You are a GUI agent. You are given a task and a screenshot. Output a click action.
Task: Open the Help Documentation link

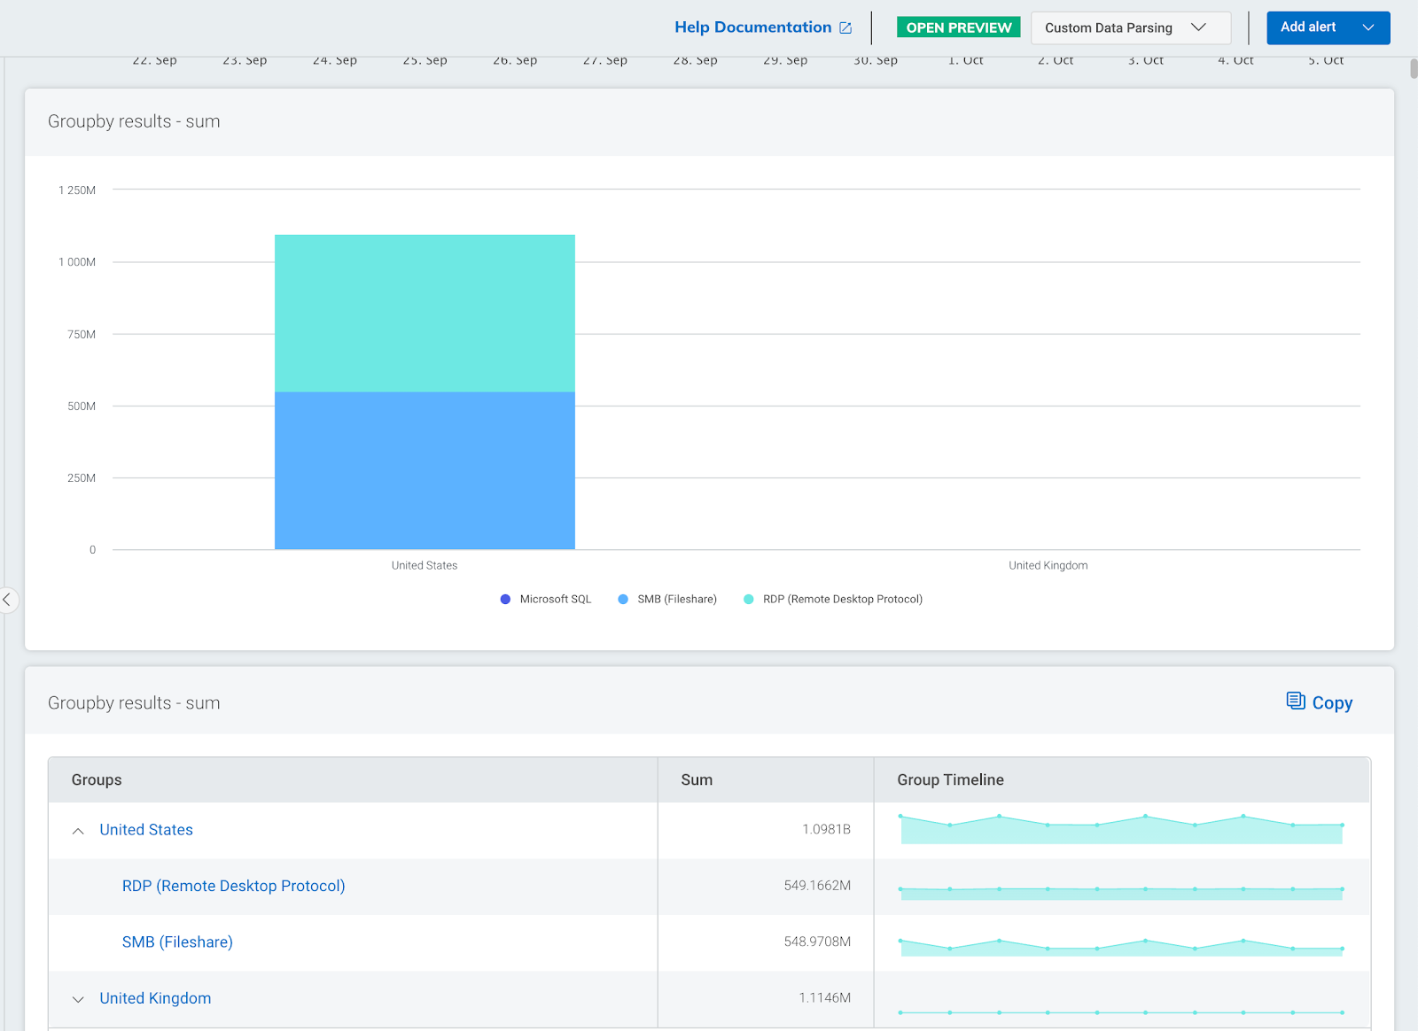[752, 27]
